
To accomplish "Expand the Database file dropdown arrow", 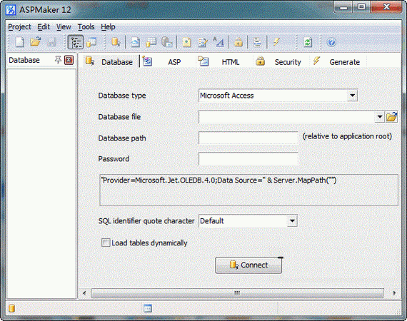I will pyautogui.click(x=380, y=117).
